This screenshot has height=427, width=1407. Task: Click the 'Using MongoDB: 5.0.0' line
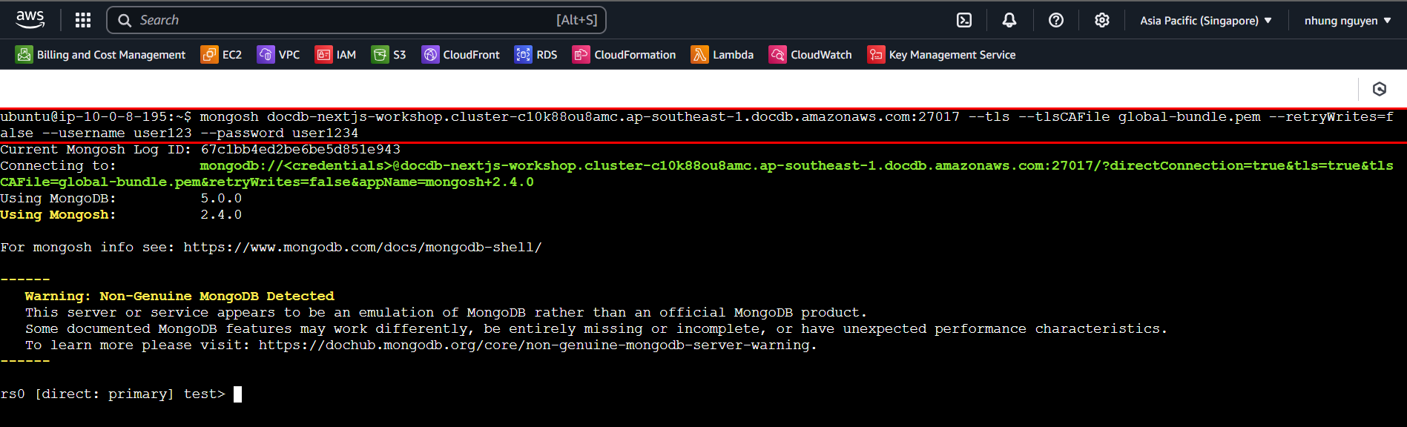tap(121, 199)
